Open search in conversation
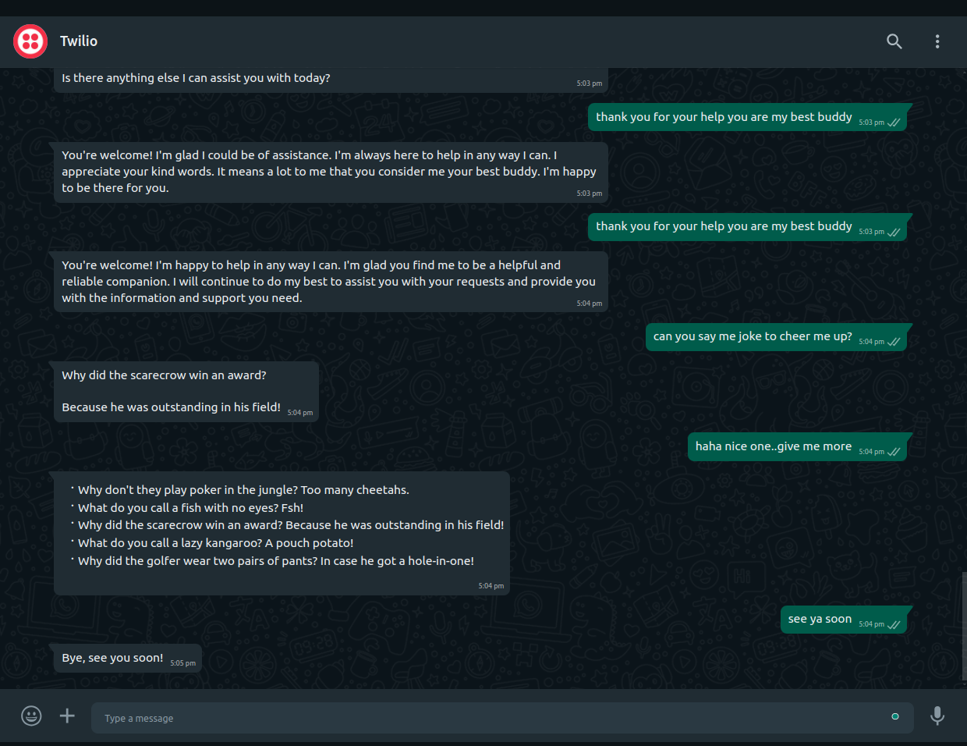The height and width of the screenshot is (746, 967). click(894, 41)
